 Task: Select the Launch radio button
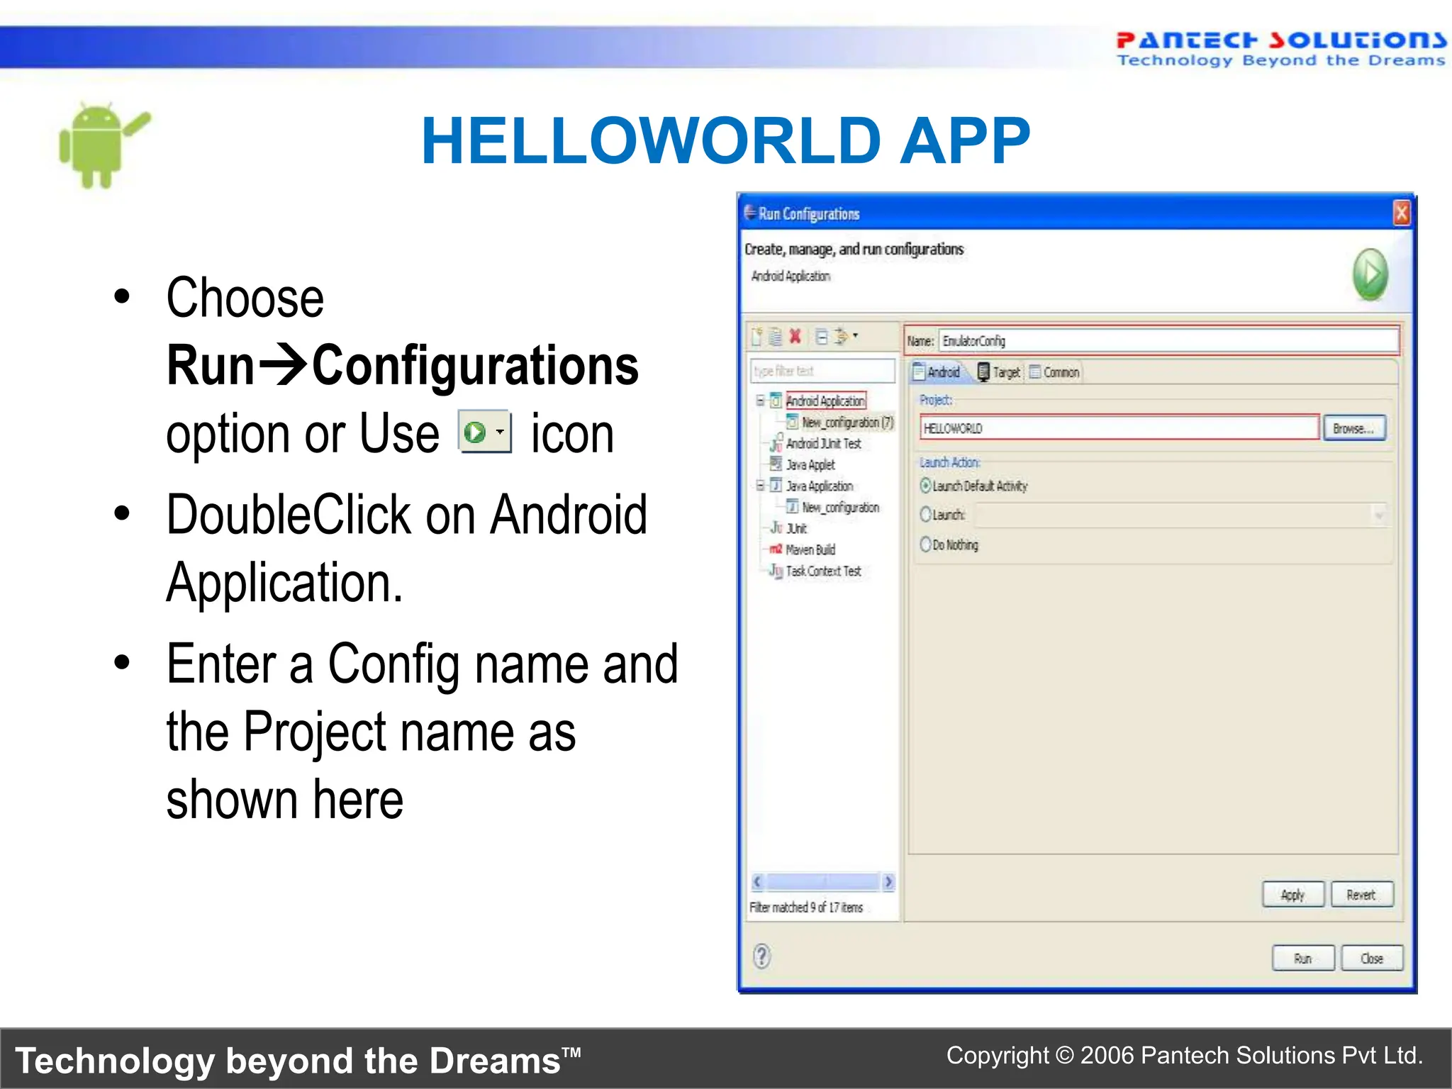(925, 515)
